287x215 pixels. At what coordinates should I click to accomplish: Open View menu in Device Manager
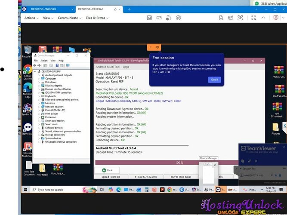[x=53, y=61]
